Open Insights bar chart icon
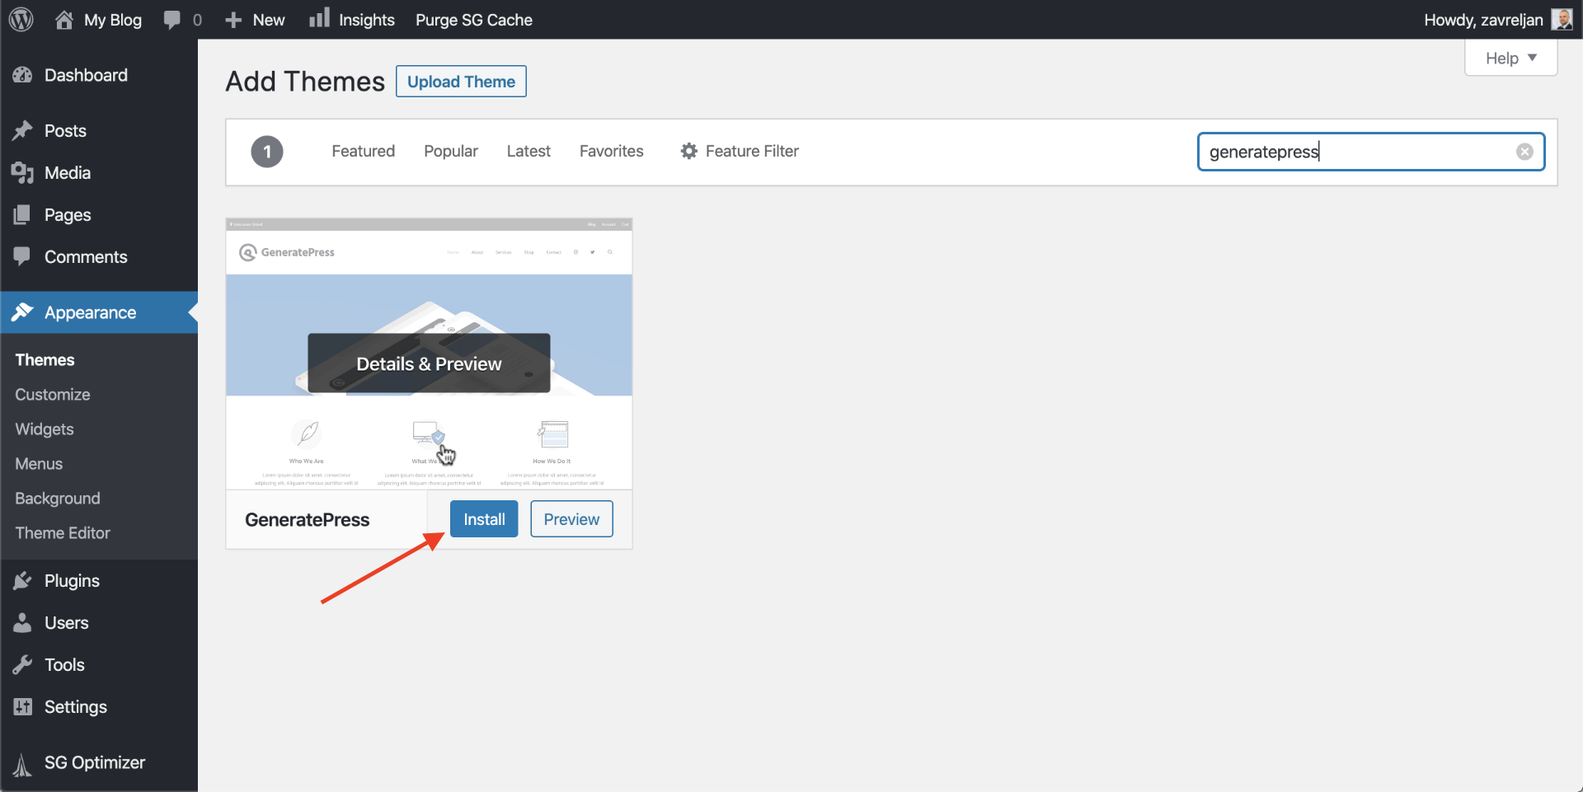The width and height of the screenshot is (1583, 792). (319, 17)
